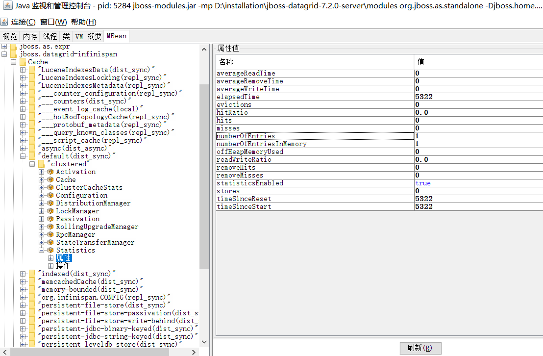Image resolution: width=543 pixels, height=356 pixels.
Task: Expand the 属性 attributes node
Action: (x=51, y=258)
